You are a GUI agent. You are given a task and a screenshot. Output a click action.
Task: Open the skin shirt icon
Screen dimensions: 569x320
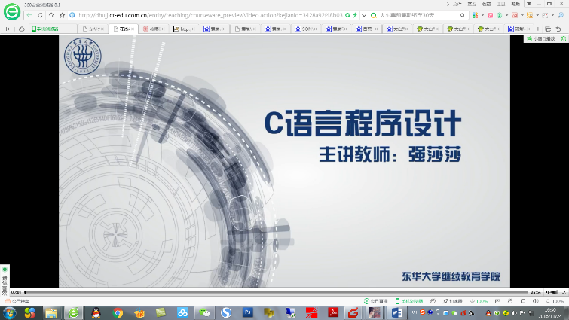click(x=529, y=4)
